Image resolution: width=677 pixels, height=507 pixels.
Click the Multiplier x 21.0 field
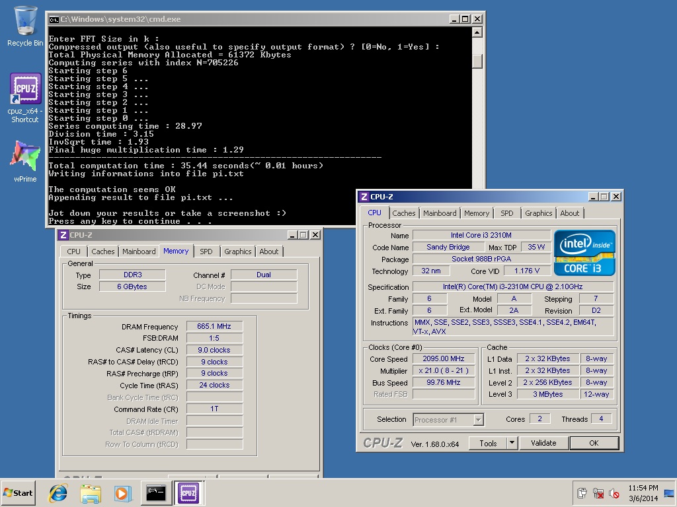[444, 371]
